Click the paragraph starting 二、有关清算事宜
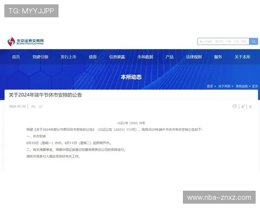Image resolution: width=260 pixels, height=208 pixels. 76,149
